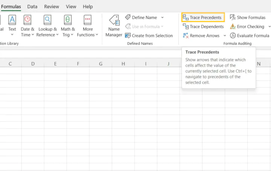Click the Create from Selection icon
Image resolution: width=271 pixels, height=171 pixels.
tap(128, 35)
